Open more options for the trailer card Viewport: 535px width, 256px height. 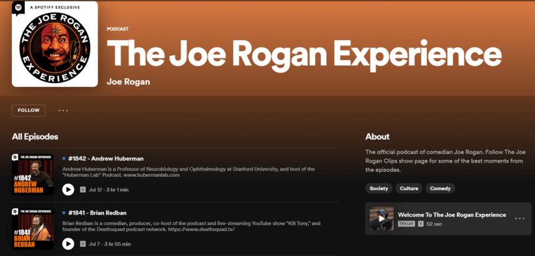pos(520,218)
